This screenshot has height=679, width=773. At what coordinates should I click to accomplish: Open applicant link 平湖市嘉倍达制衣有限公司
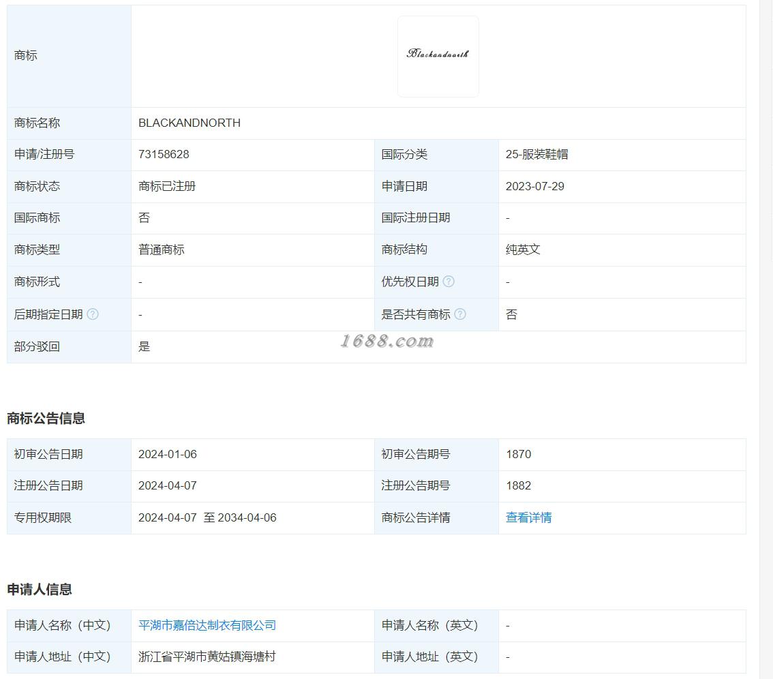pos(207,625)
